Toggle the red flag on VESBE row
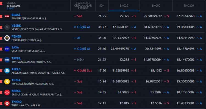The height and width of the screenshot is (109, 206). (1, 27)
